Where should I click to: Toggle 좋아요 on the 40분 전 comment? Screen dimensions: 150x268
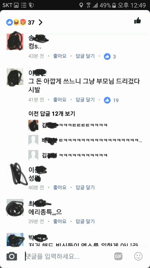pos(60,188)
